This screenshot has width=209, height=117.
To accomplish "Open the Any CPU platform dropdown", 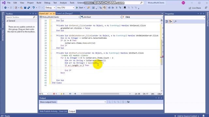I will [x=65, y=8].
